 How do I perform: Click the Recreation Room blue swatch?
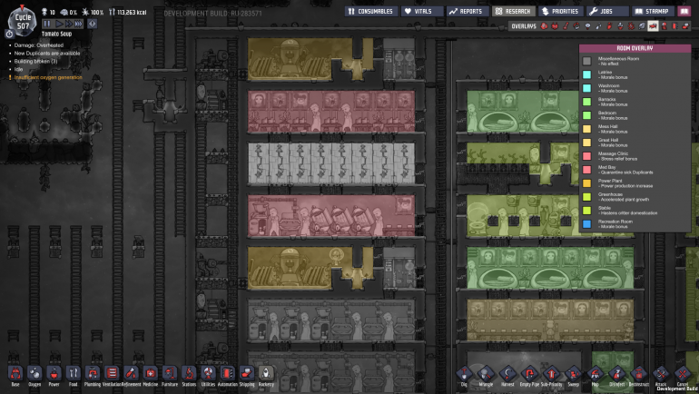coord(587,223)
